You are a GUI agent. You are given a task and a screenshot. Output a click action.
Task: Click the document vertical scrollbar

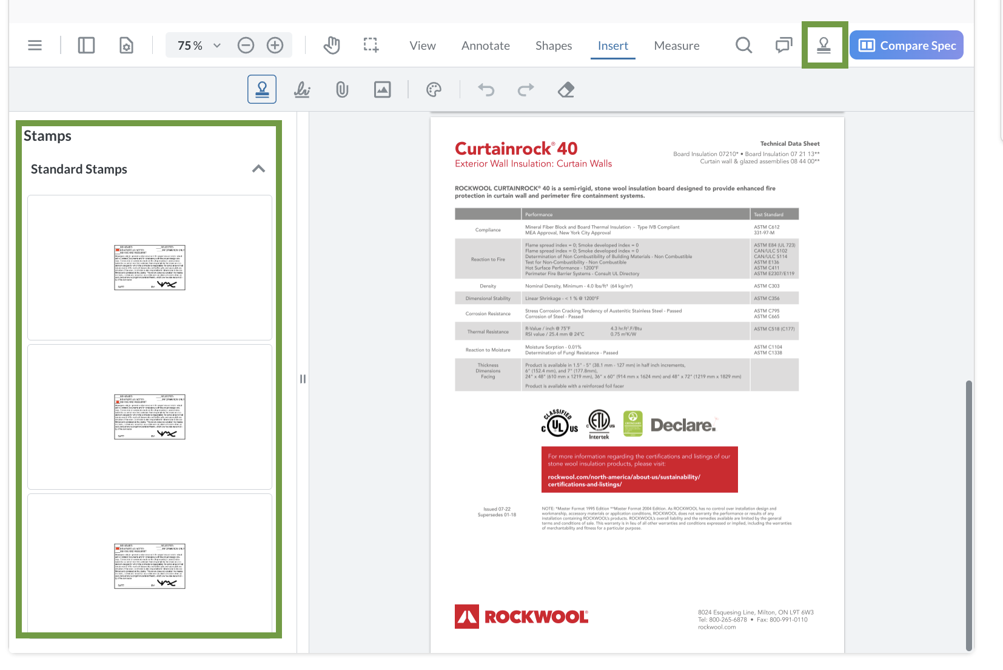968,515
